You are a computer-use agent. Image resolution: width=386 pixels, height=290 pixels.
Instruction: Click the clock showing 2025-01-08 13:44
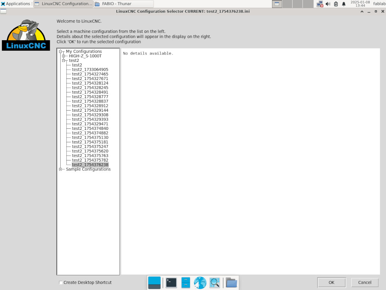coord(360,4)
